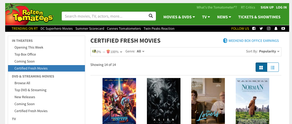The height and width of the screenshot is (124, 292).
Task: Open The Lovers movie poster
Action: 208,101
